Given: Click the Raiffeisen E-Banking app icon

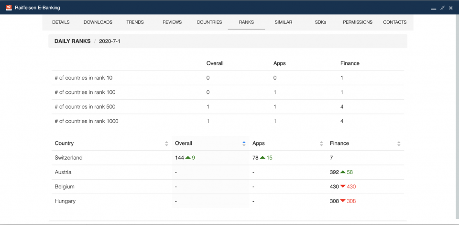Looking at the screenshot, I should [9, 8].
